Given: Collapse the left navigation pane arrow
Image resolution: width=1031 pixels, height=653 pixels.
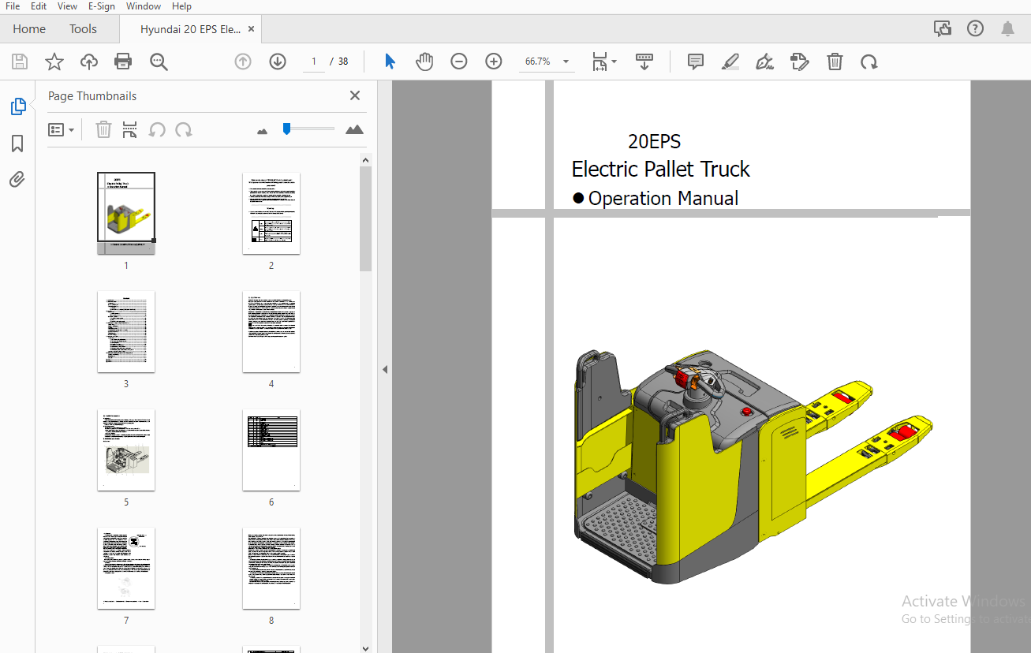Looking at the screenshot, I should [x=385, y=369].
